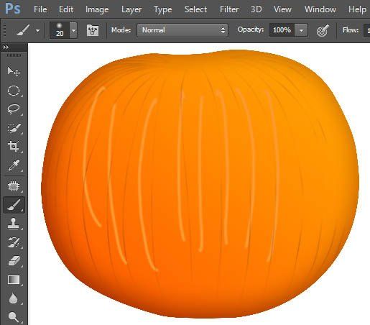Select the Quick Selection tool
Screen dimensions: 370x325
coord(14,128)
